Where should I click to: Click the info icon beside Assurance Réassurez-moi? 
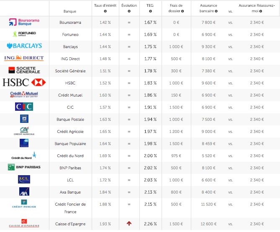click(x=261, y=11)
